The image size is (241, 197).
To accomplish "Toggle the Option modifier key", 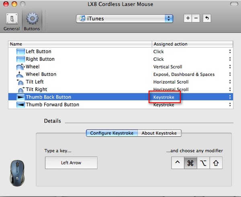I will [203, 163].
